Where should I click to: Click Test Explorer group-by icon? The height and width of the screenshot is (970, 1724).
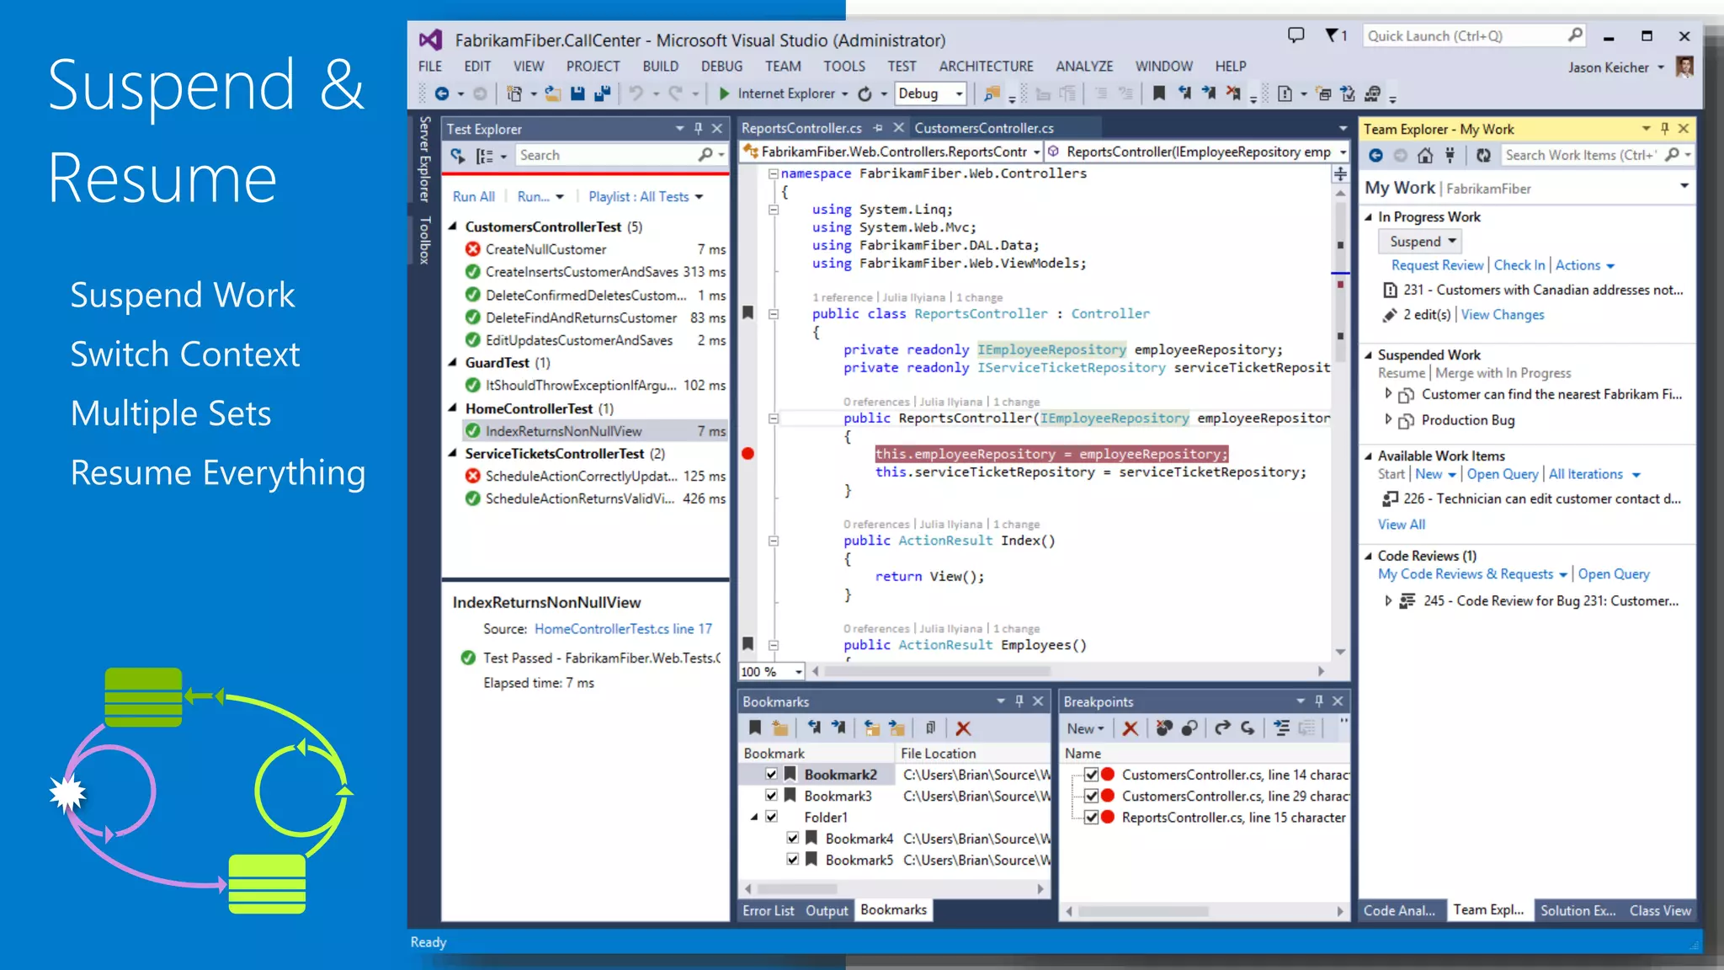point(485,156)
